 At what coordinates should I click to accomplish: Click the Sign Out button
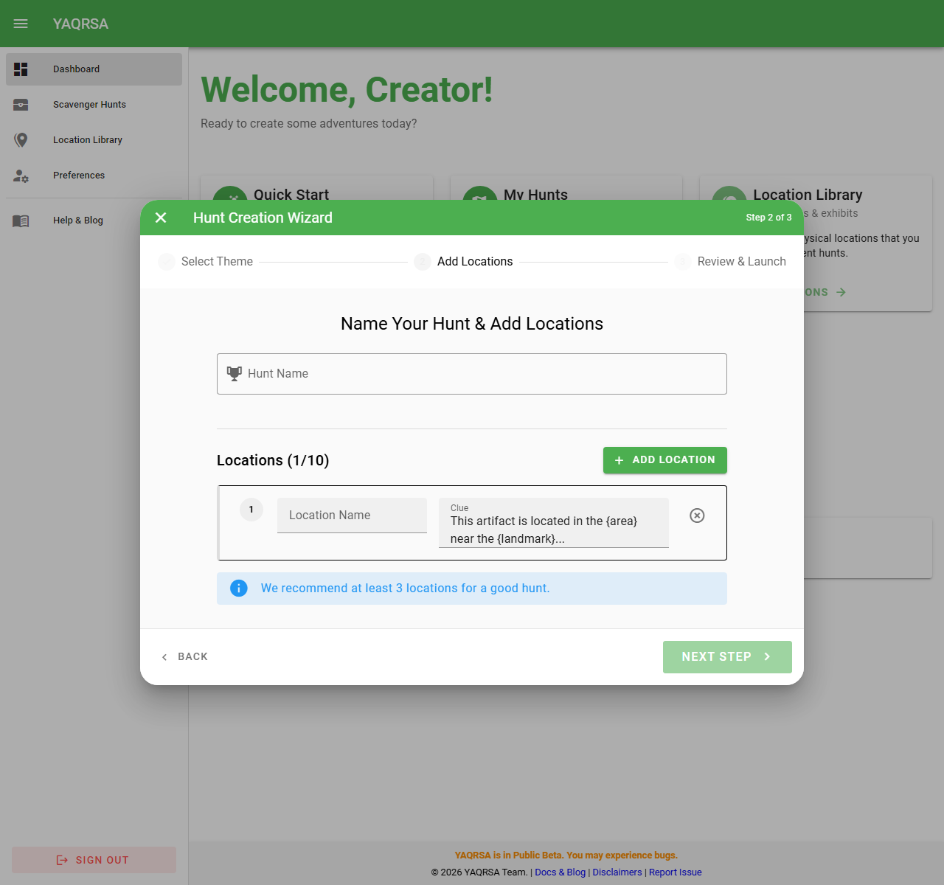tap(94, 860)
